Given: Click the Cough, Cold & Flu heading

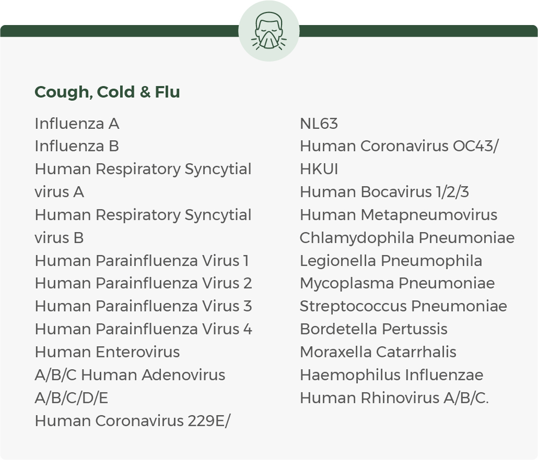Looking at the screenshot, I should pyautogui.click(x=107, y=92).
